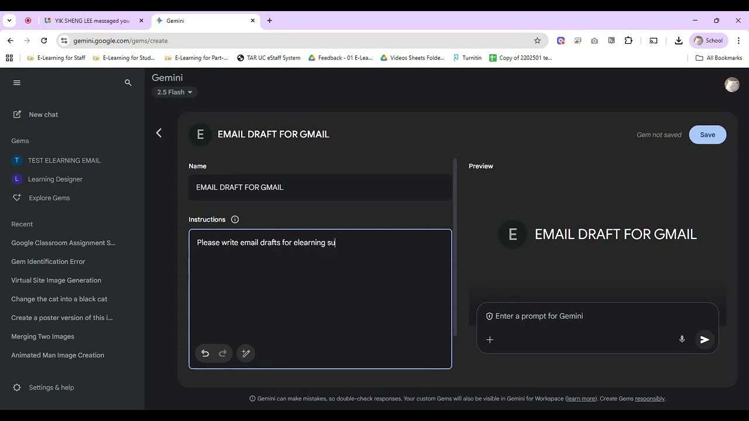Open the E-Learning for Stud... bookmark
Viewport: 749px width, 421px height.
coord(123,58)
